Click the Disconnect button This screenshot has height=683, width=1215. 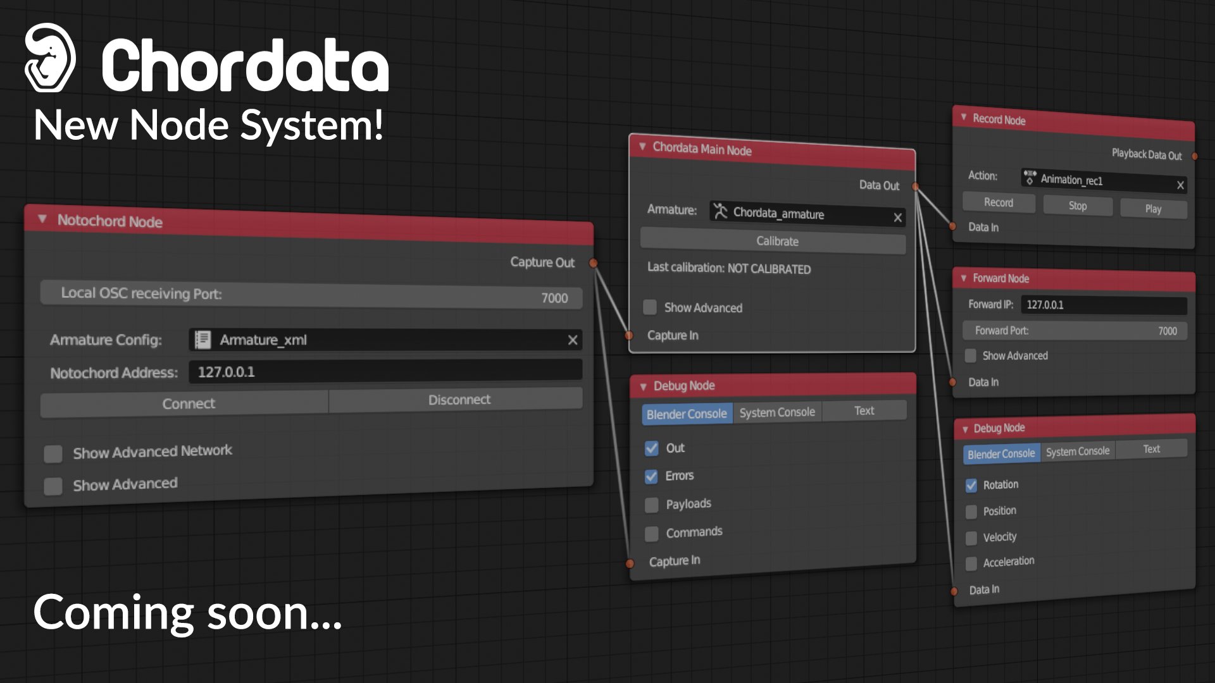click(456, 400)
